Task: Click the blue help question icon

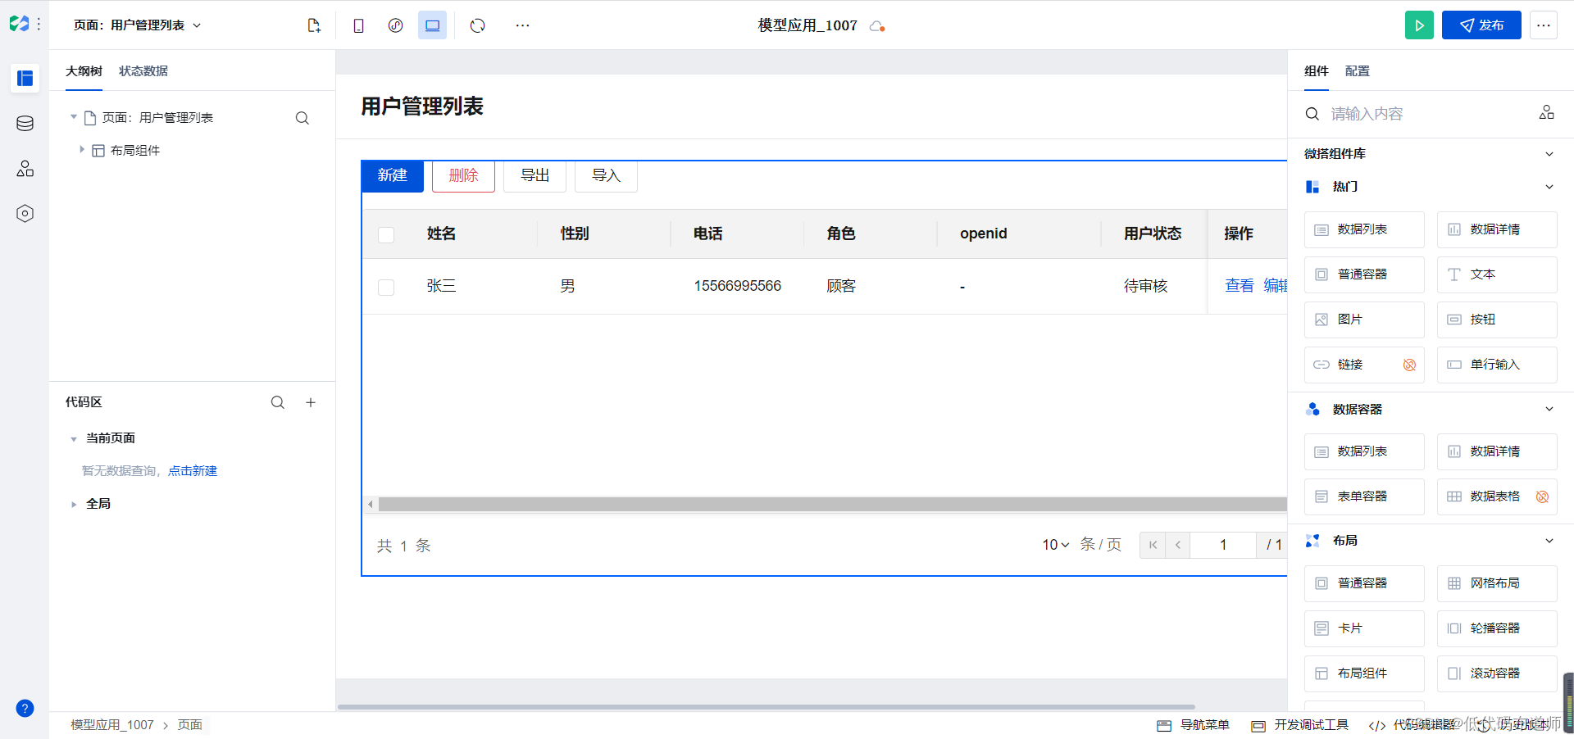Action: (x=25, y=708)
